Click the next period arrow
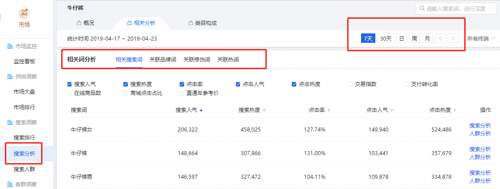500x189 pixels. pyautogui.click(x=453, y=38)
